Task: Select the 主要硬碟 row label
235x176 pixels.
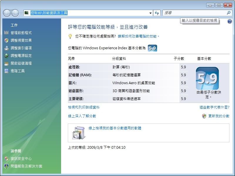Action: [76, 99]
